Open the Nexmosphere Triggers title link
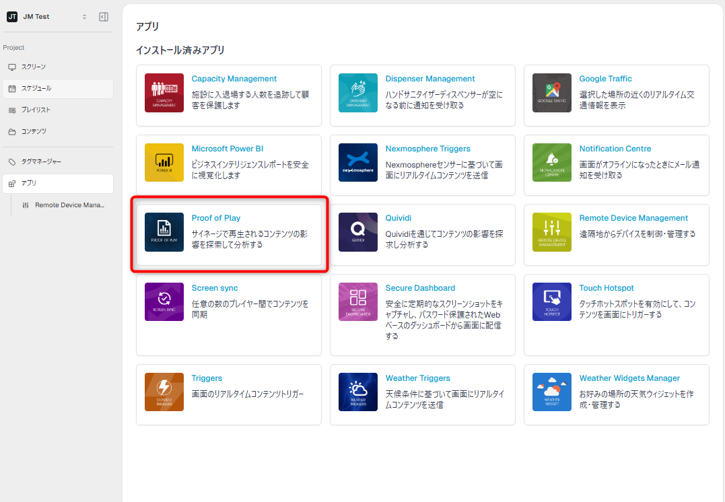This screenshot has height=502, width=725. click(427, 149)
